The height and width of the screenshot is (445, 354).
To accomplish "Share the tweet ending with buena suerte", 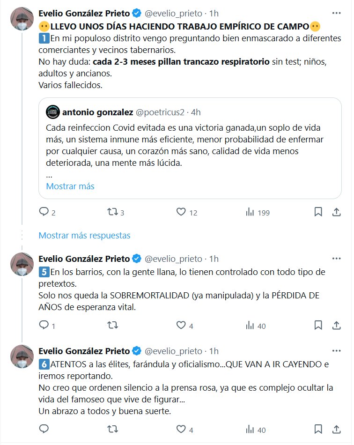I will coord(336,429).
